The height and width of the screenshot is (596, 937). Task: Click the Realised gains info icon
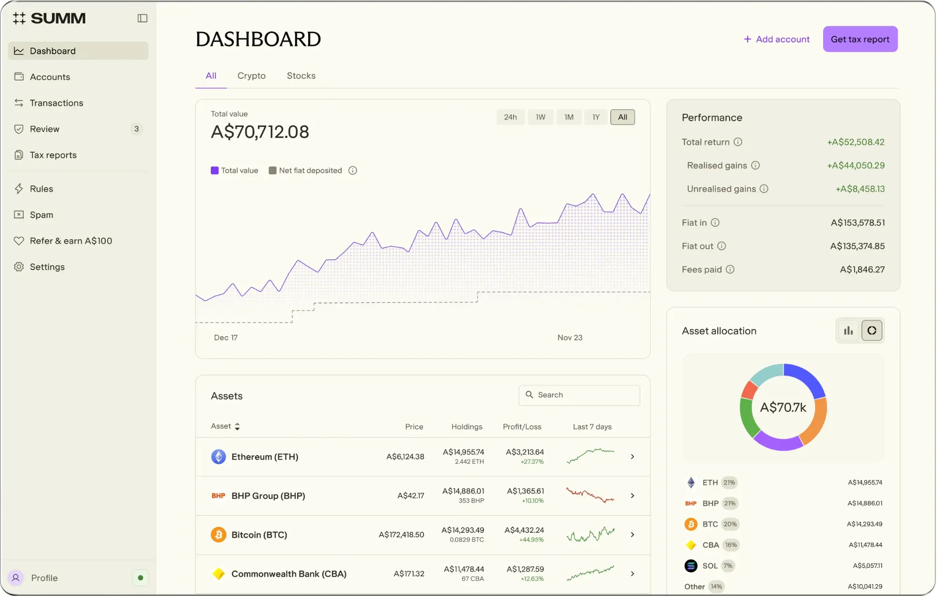[x=755, y=165]
